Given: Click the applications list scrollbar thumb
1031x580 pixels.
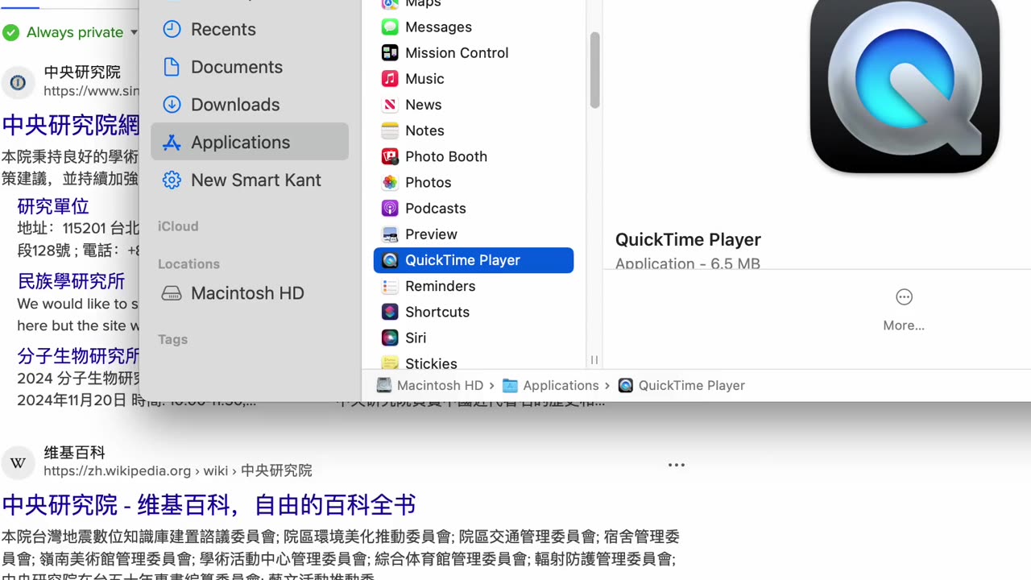Looking at the screenshot, I should (595, 70).
